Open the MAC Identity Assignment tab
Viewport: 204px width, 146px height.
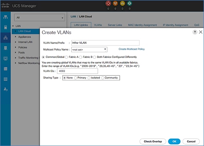[142, 25]
